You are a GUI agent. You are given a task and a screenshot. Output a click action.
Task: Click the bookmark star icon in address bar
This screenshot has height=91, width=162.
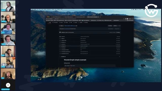pyautogui.click(x=124, y=19)
